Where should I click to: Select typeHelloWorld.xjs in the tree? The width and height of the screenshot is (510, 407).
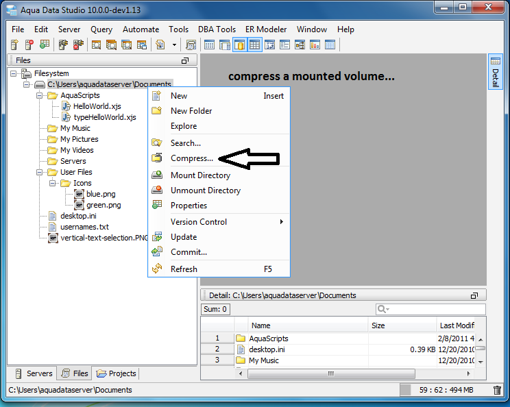[x=105, y=117]
